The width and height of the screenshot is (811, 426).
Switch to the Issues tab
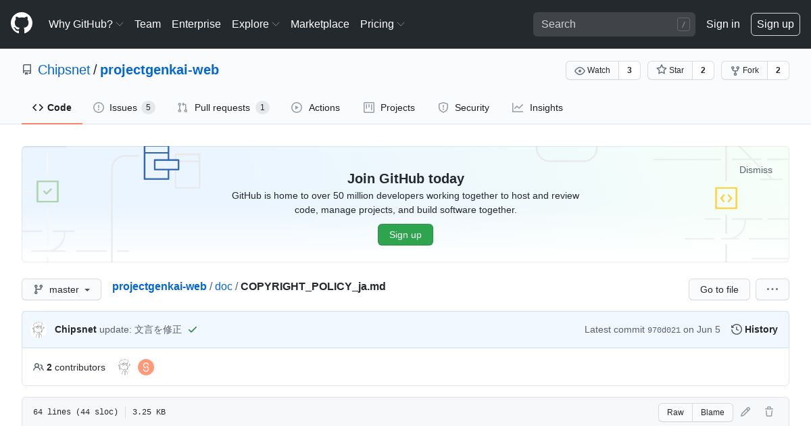(124, 108)
